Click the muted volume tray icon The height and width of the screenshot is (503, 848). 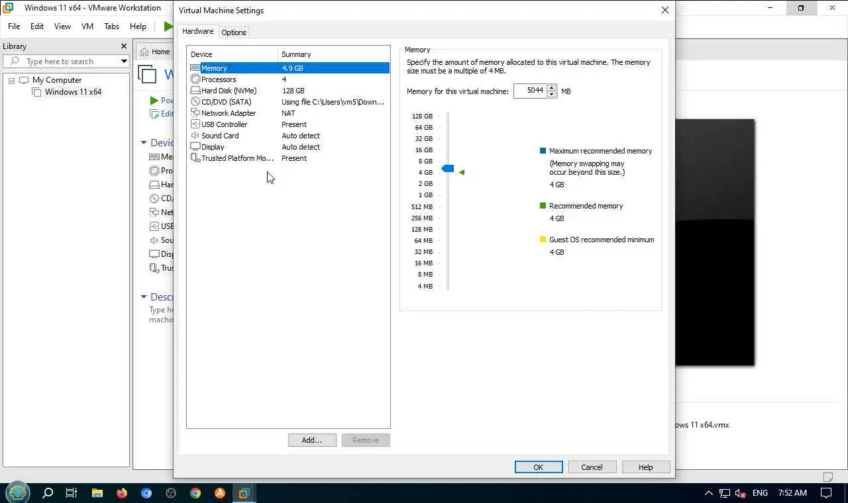click(741, 493)
